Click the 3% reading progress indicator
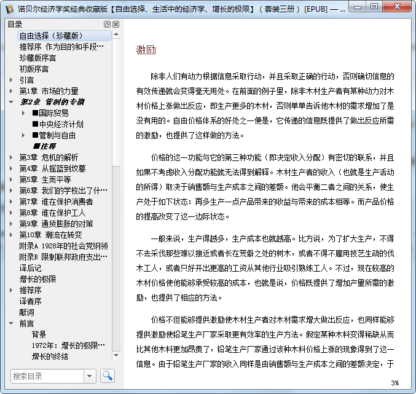 (x=394, y=383)
